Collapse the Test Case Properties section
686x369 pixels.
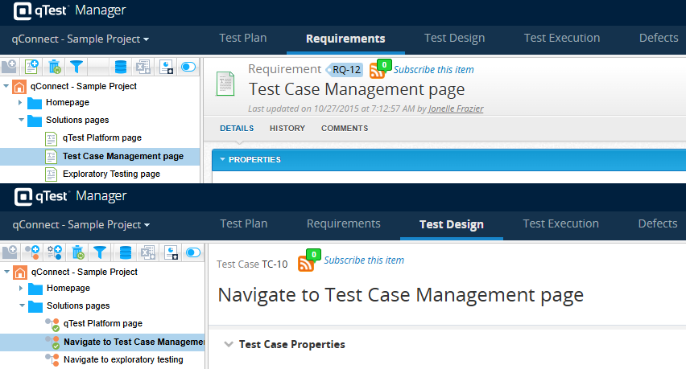pyautogui.click(x=225, y=344)
